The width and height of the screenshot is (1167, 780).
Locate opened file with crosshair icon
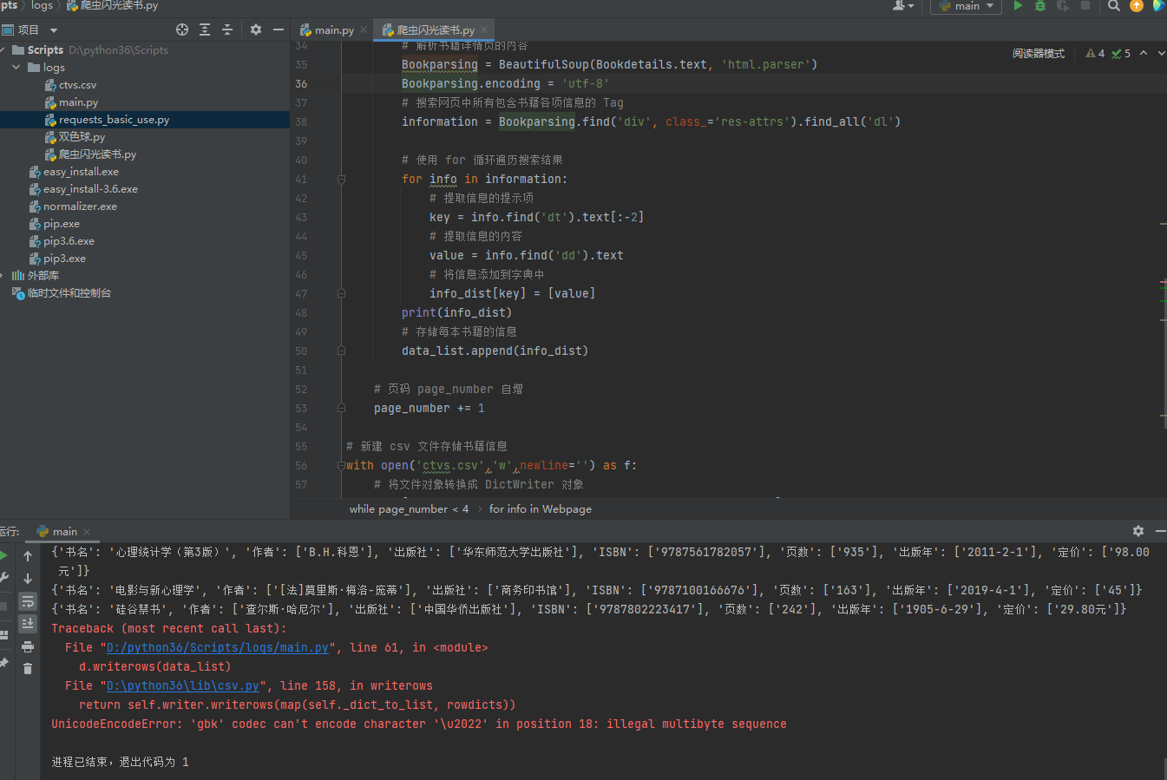click(182, 29)
